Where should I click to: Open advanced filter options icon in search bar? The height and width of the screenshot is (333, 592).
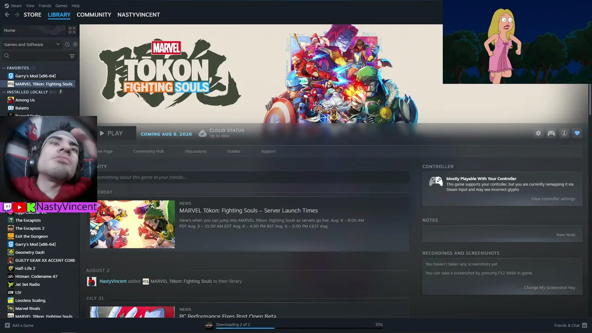[72, 56]
